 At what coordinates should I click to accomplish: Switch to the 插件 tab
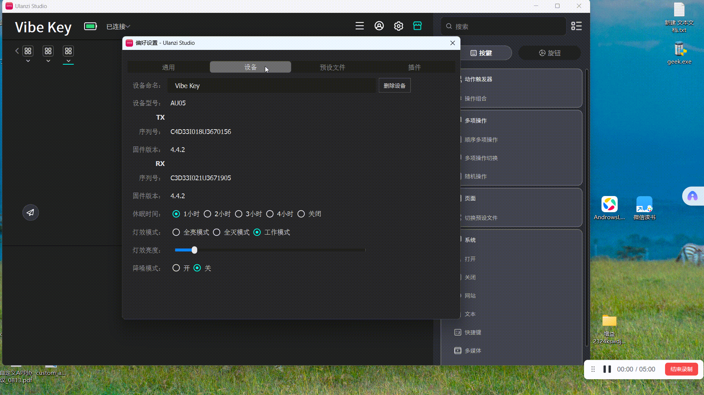414,67
